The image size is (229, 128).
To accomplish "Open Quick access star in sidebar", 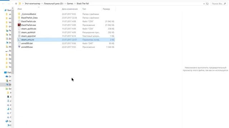I will (6, 10).
